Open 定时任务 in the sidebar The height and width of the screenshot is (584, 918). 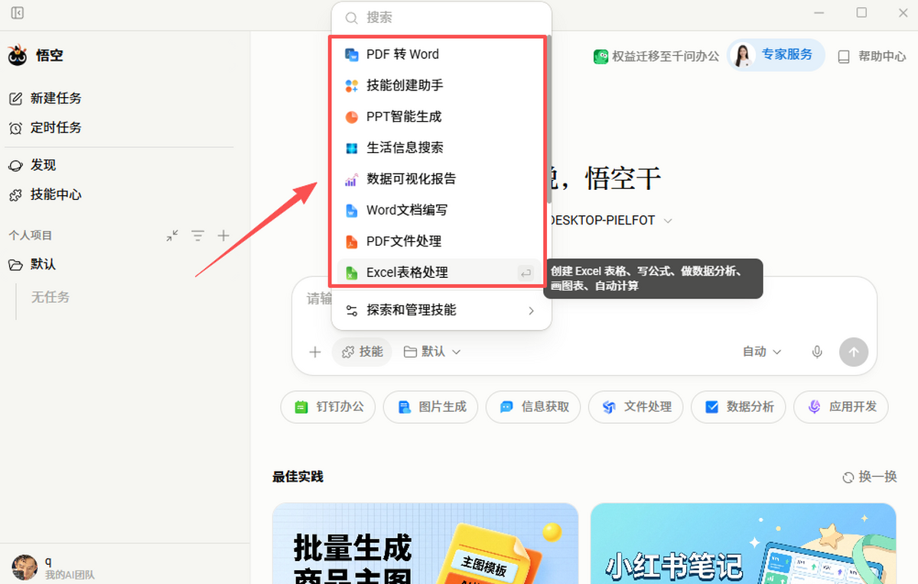point(46,128)
